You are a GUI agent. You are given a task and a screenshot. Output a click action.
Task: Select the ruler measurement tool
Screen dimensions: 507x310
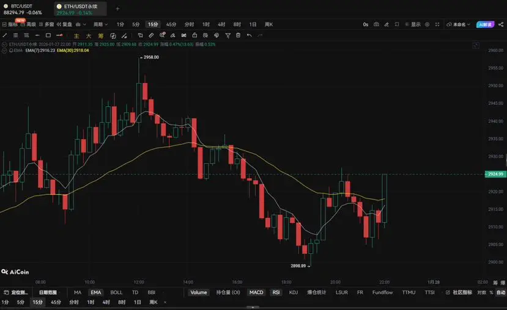(x=151, y=35)
